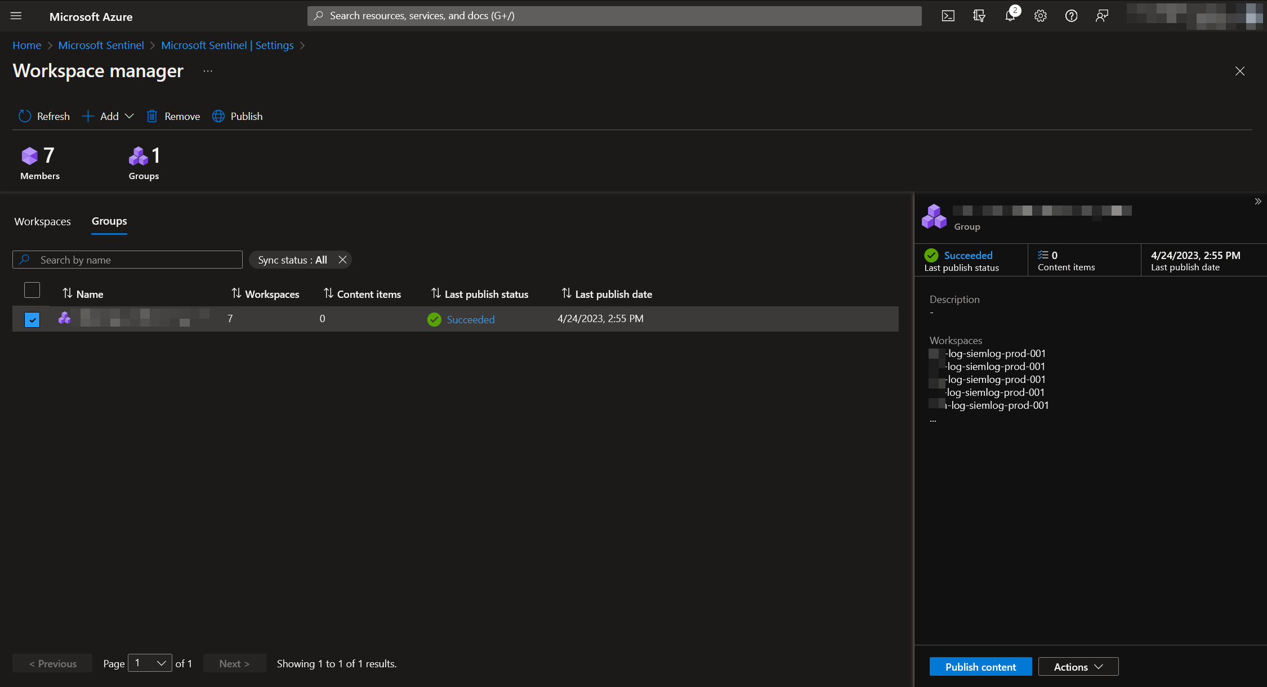Open the Page number dropdown
Image resolution: width=1267 pixels, height=687 pixels.
pyautogui.click(x=150, y=663)
